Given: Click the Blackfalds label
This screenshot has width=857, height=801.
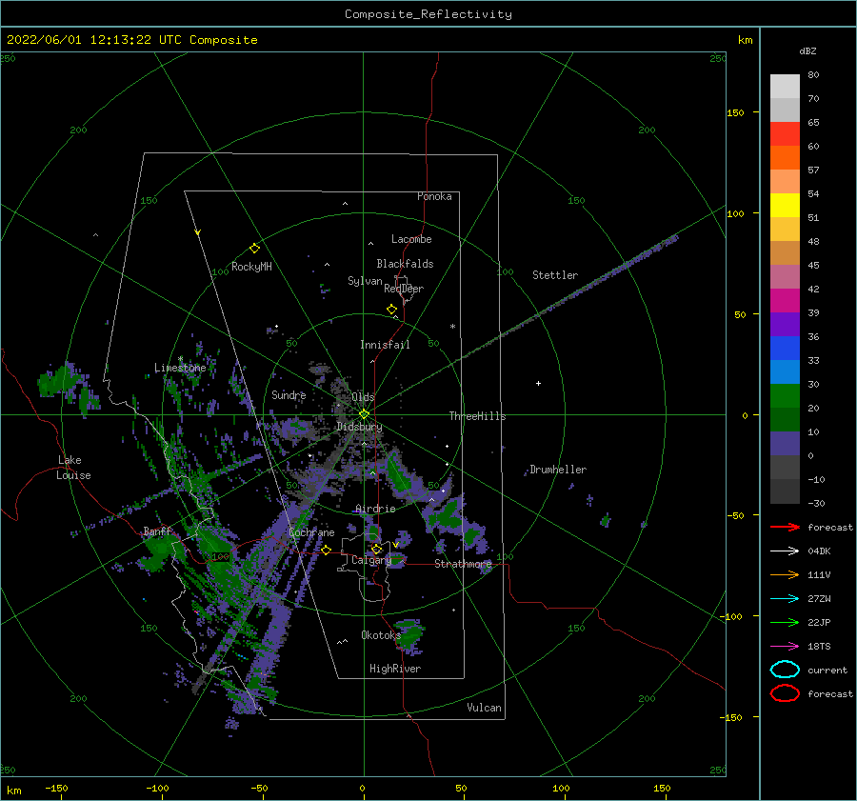Looking at the screenshot, I should pos(405,264).
